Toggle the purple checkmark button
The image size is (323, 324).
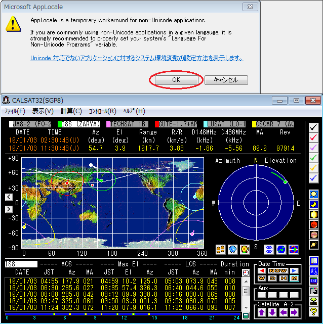(x=314, y=148)
